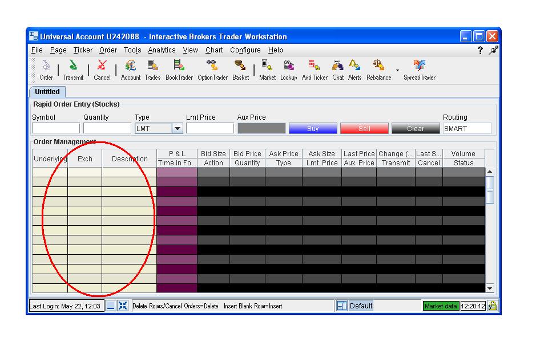Image resolution: width=536 pixels, height=350 pixels.
Task: Click the vertical scrollbar thumb
Action: (x=490, y=190)
